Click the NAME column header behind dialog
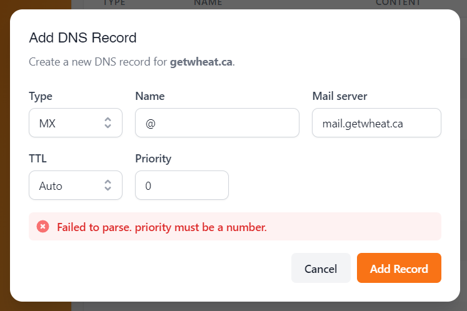The height and width of the screenshot is (311, 467). click(x=208, y=2)
